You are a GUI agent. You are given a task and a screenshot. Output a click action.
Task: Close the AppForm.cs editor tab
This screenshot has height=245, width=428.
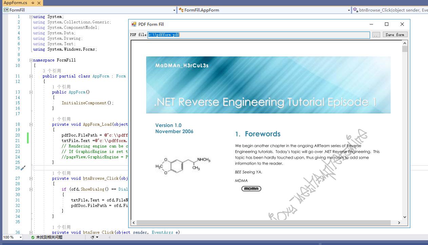[x=38, y=3]
